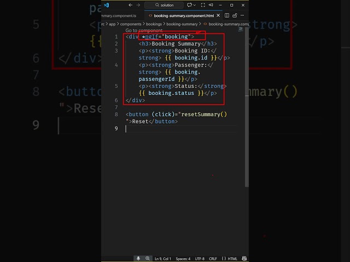Click the fullscreen frame icon in title bar
Image resolution: width=350 pixels, height=262 pixels.
(203, 5)
